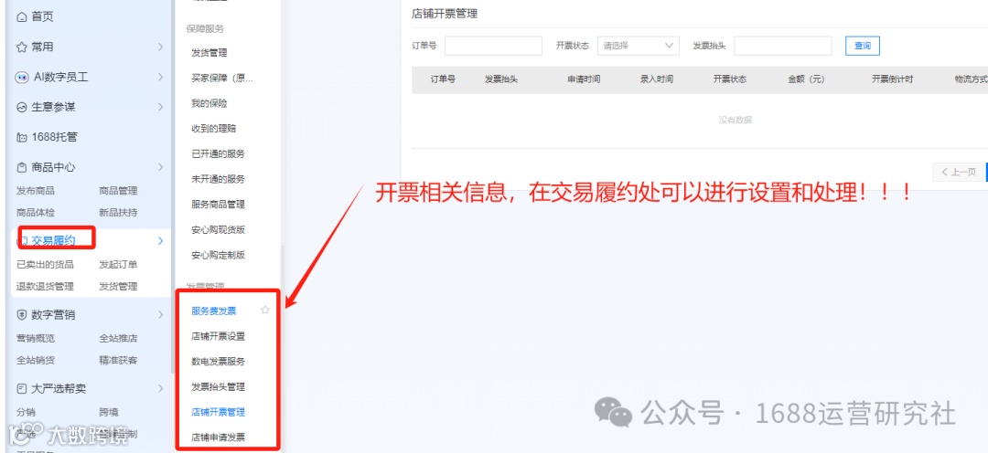The width and height of the screenshot is (988, 453).
Task: Select 店铺开票管理 in the submenu
Action: click(x=218, y=413)
